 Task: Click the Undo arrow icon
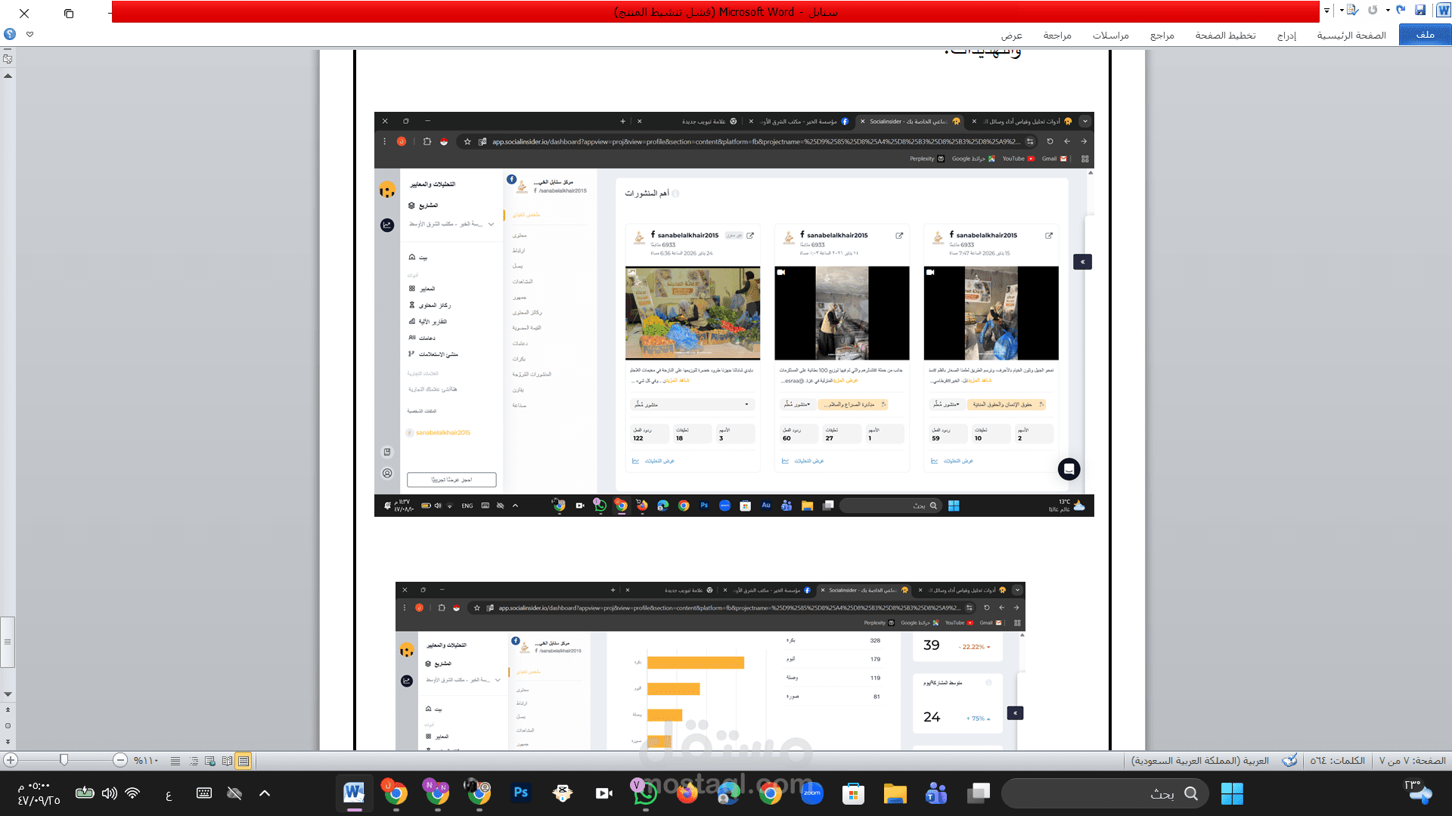coord(1401,10)
